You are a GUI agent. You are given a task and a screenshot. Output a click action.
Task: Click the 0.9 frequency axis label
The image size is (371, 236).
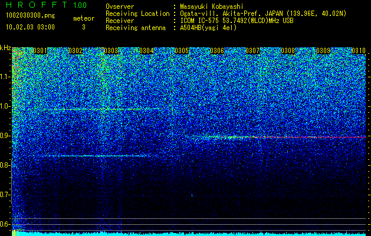pyautogui.click(x=5, y=136)
